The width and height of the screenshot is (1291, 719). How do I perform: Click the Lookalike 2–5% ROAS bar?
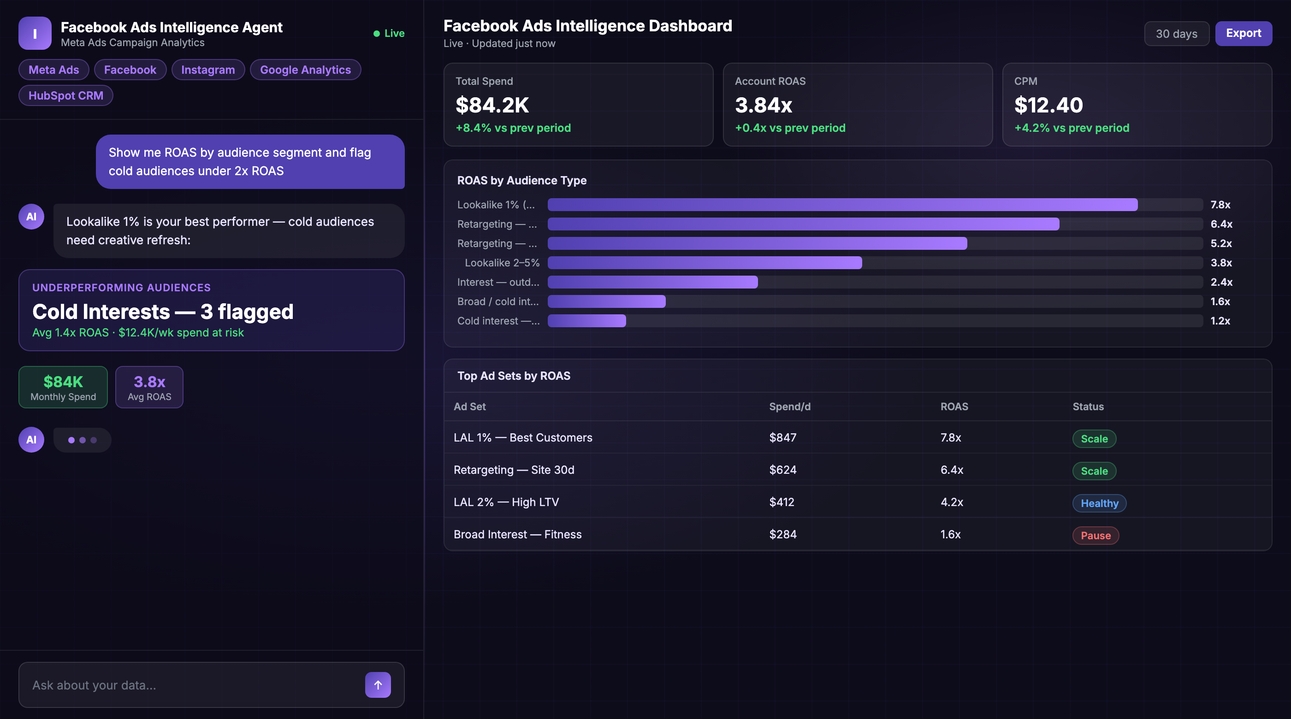click(705, 263)
